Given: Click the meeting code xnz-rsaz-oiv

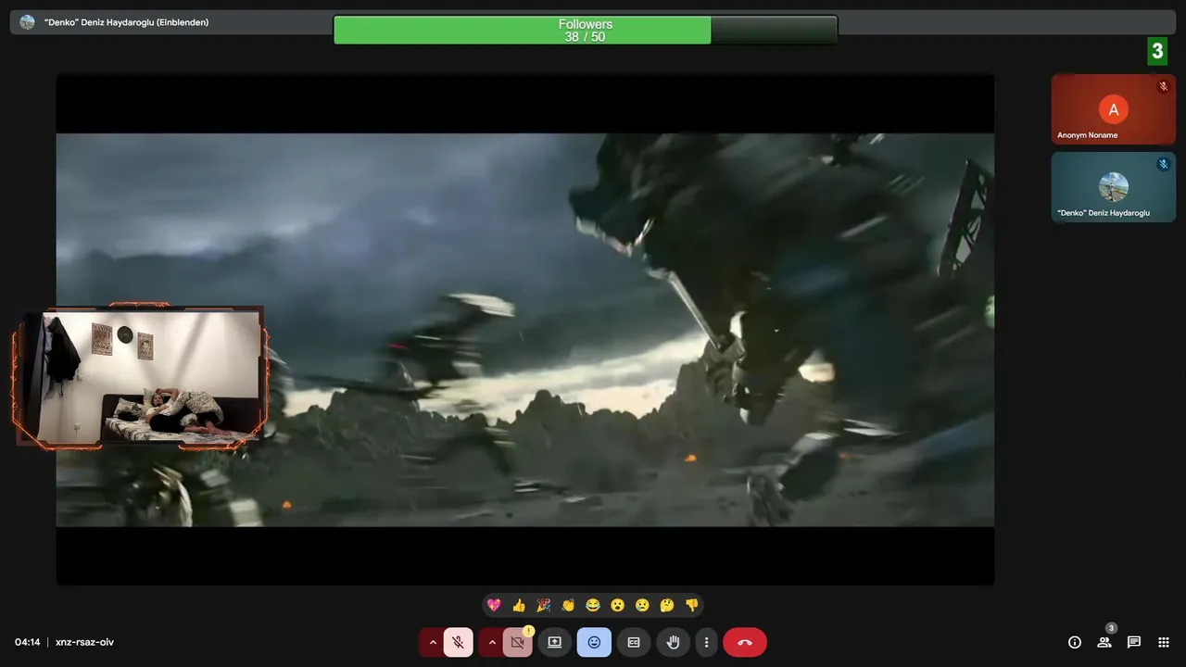Looking at the screenshot, I should [84, 642].
